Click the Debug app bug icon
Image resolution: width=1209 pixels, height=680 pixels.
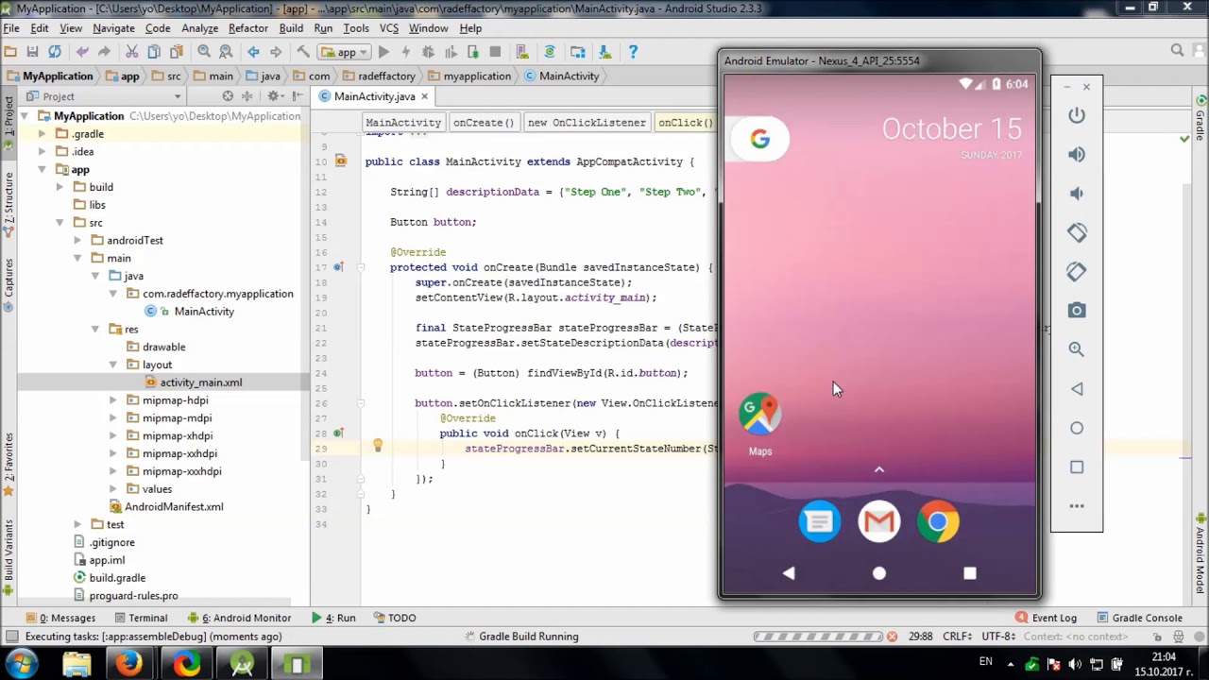point(427,52)
